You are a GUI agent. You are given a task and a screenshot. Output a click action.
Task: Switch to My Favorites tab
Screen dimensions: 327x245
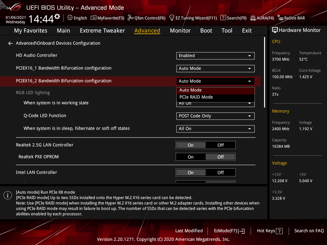pyautogui.click(x=31, y=31)
